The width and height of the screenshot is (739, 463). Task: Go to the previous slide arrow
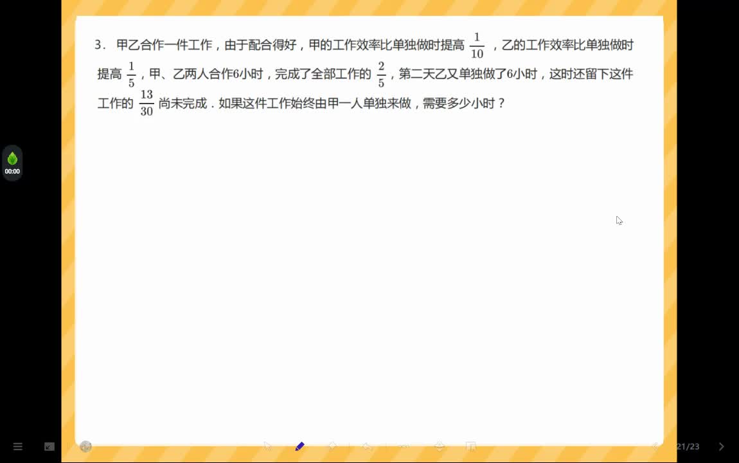tap(655, 446)
